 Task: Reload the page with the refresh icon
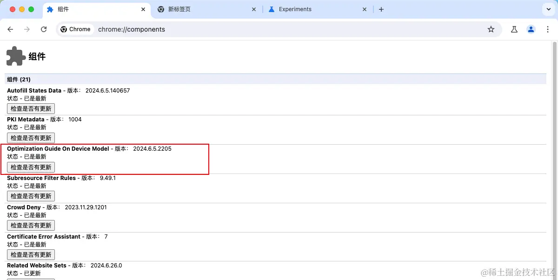click(x=44, y=29)
